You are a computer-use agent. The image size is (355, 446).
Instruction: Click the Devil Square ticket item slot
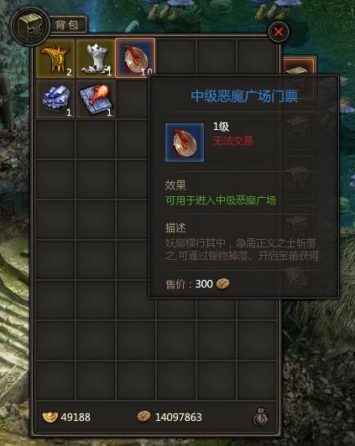135,58
